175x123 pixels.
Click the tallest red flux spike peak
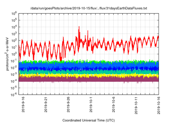click(79, 27)
